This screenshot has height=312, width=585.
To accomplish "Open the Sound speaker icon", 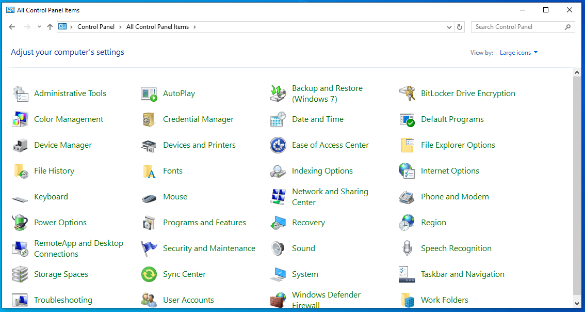I will pos(279,248).
